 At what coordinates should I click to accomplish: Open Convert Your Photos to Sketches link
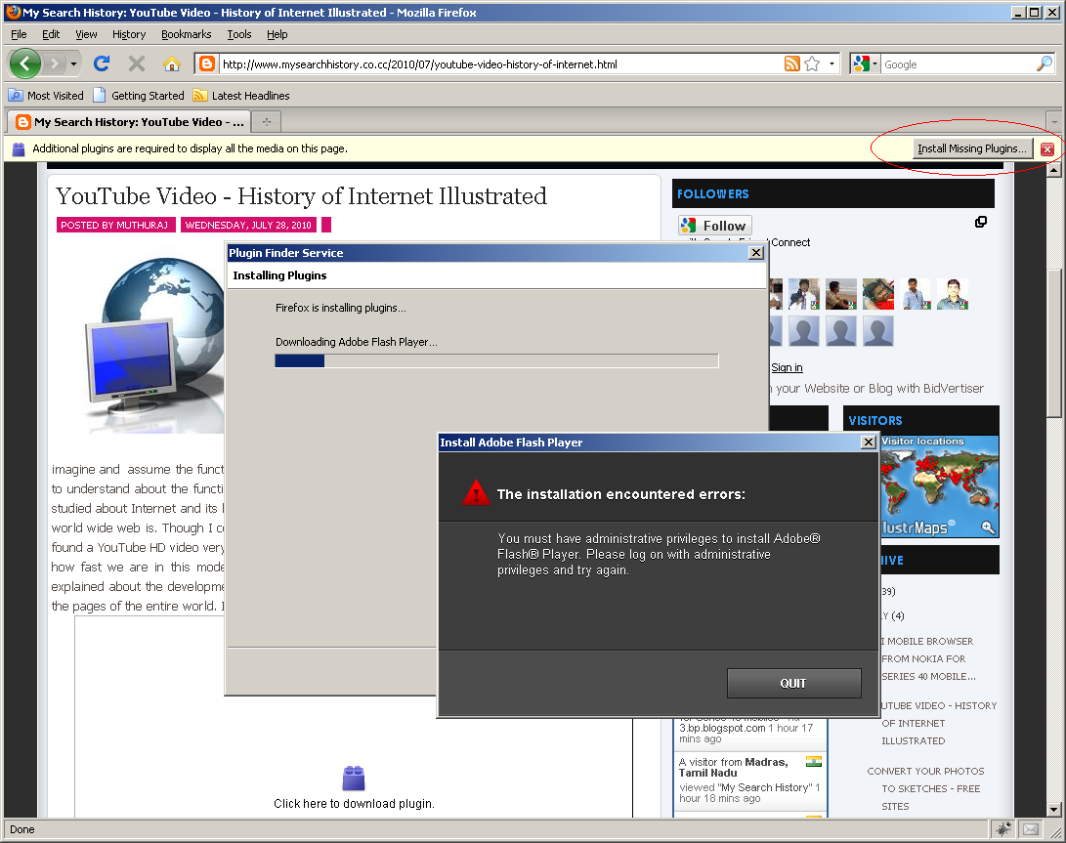click(x=925, y=788)
